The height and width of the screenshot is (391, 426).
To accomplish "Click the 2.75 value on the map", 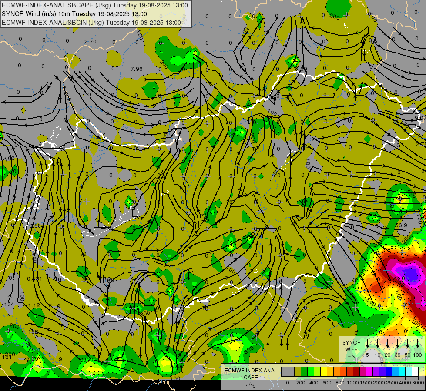I will click(x=421, y=145).
